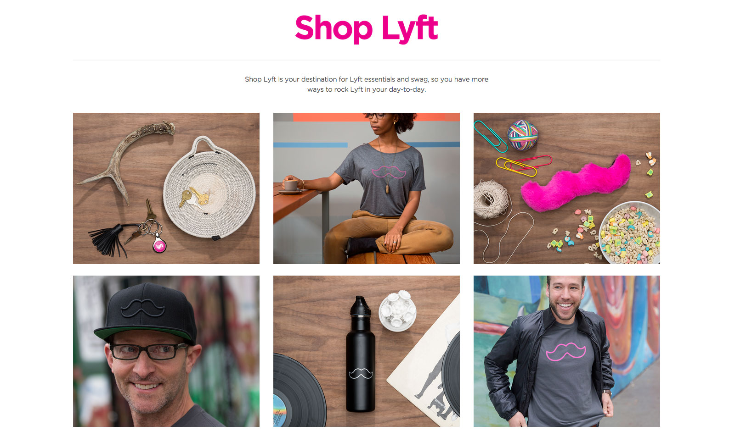Click the bowl of colorful cereal
This screenshot has width=735, height=437.
tap(629, 234)
